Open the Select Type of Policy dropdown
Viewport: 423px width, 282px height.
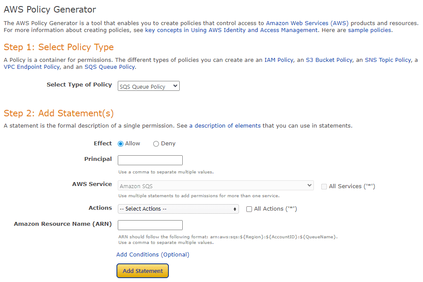[x=149, y=87]
